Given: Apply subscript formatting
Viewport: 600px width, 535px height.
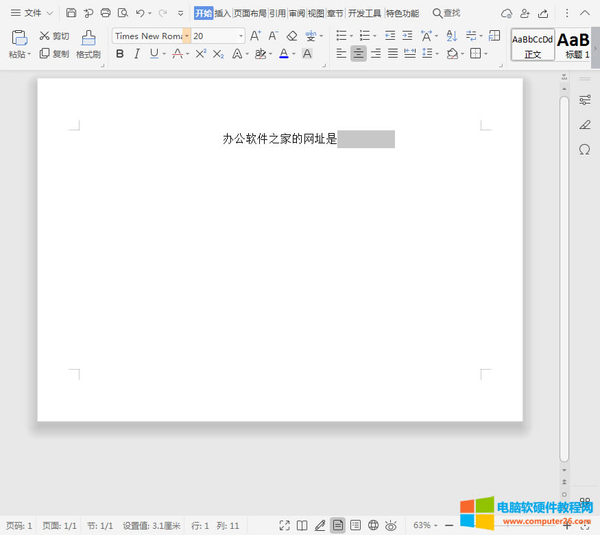Looking at the screenshot, I should 218,53.
